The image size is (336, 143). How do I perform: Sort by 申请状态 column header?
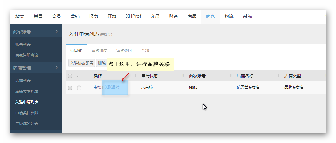coord(150,76)
